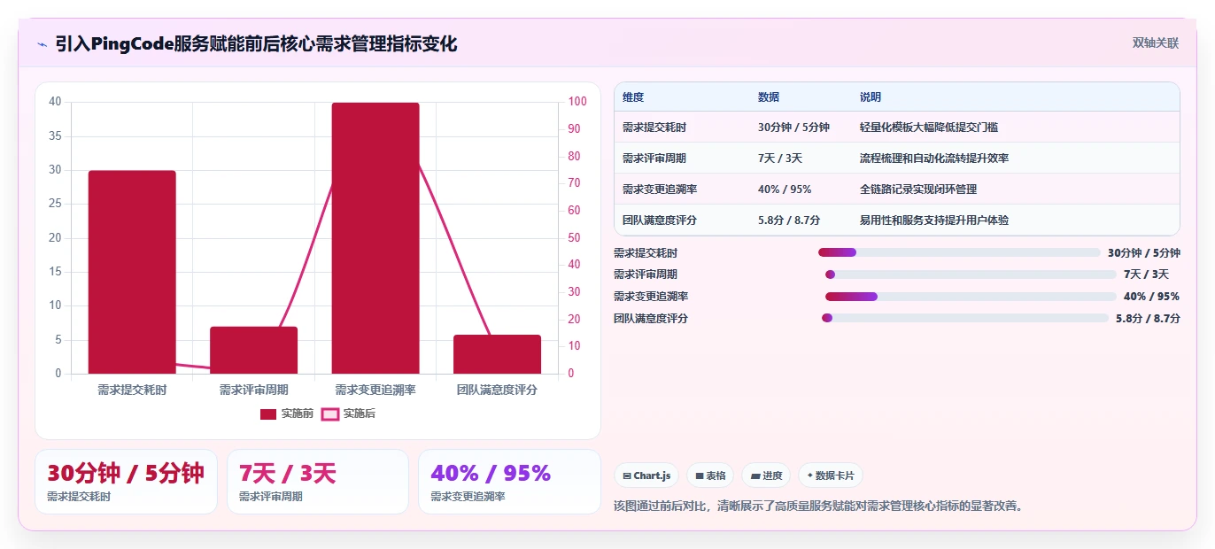Click 易用性和服务支持提升用户体验 description
Image resolution: width=1215 pixels, height=549 pixels.
(934, 220)
